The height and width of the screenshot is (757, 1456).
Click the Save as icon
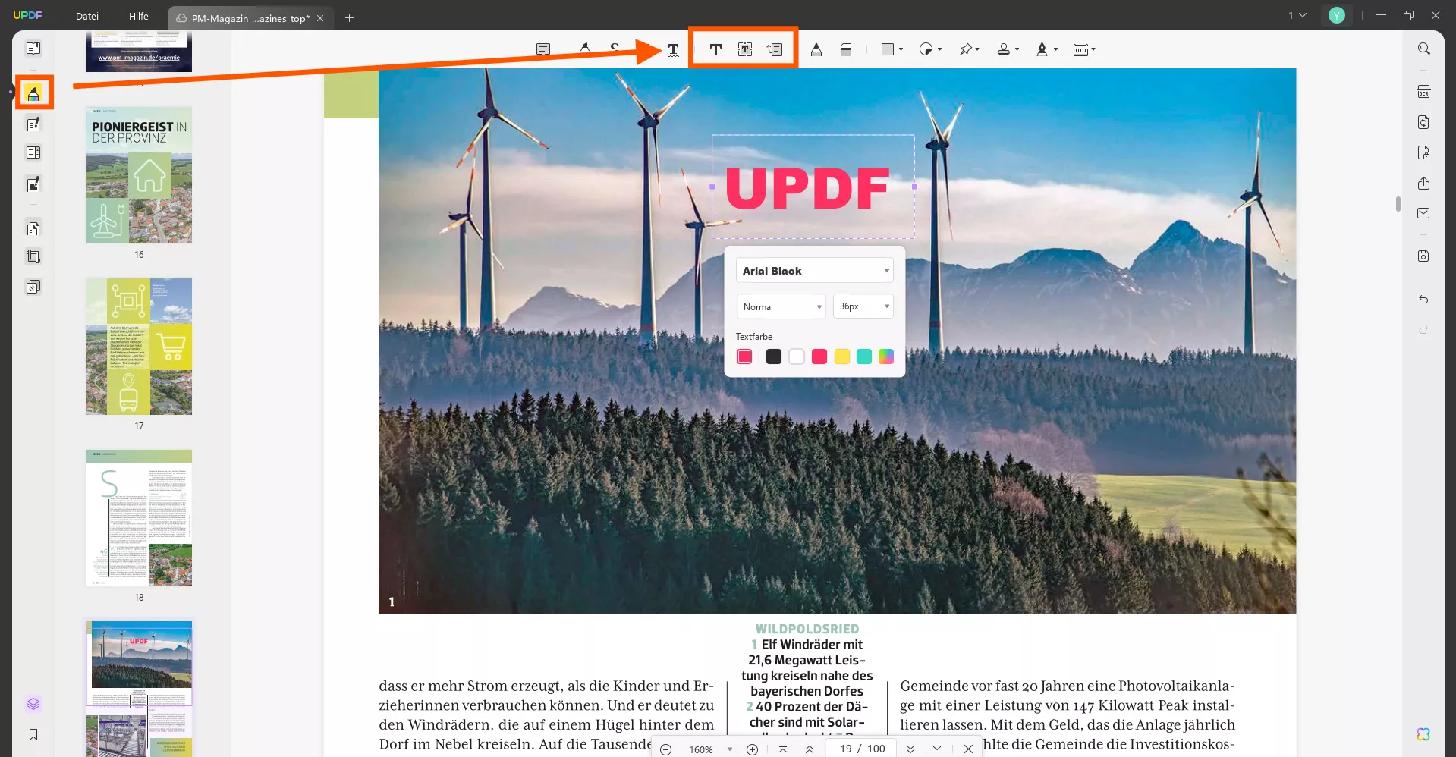click(1424, 256)
